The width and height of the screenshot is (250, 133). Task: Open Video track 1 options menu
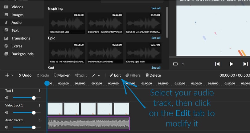(39, 105)
